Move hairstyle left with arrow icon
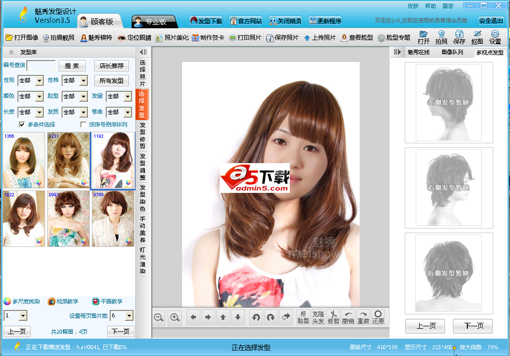 193,317
